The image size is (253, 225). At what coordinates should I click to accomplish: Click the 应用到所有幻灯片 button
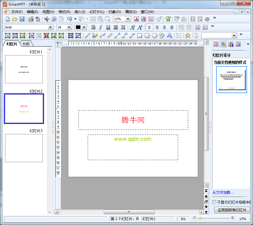(x=232, y=210)
